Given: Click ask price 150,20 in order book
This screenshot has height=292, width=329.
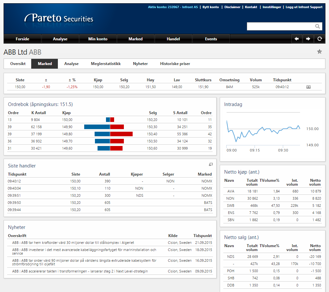Looking at the screenshot, I should coord(152,120).
